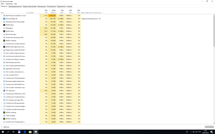Expand the Индексатор службы Microsoft row
This screenshot has height=134, width=215.
click(x=2, y=50)
